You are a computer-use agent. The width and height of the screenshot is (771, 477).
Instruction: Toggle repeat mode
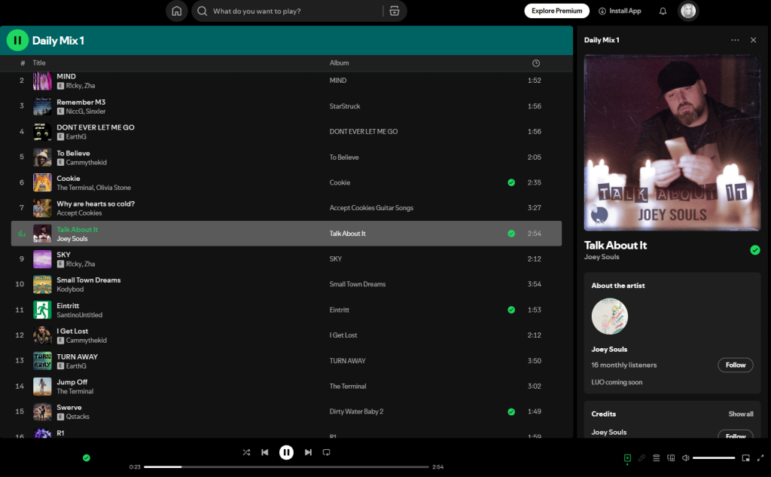(327, 452)
